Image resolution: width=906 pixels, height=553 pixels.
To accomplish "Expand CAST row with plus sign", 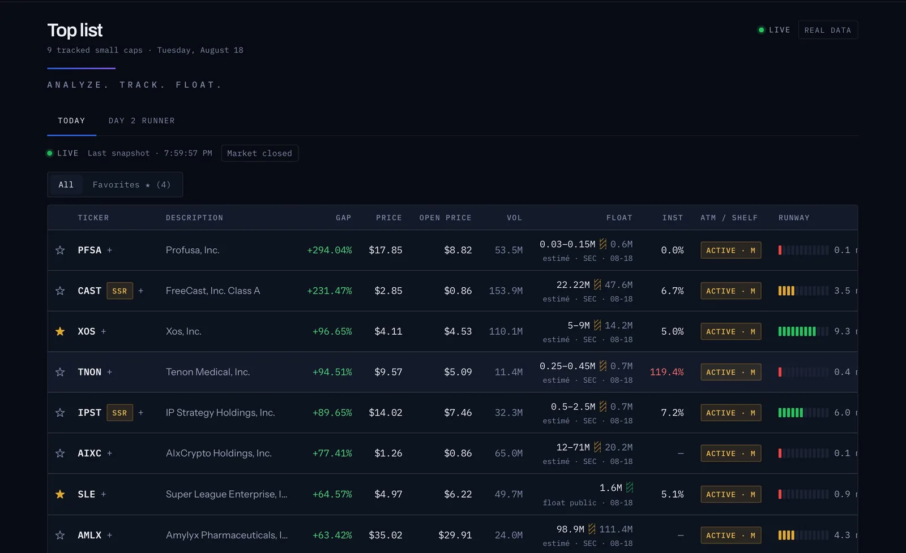I will point(141,291).
